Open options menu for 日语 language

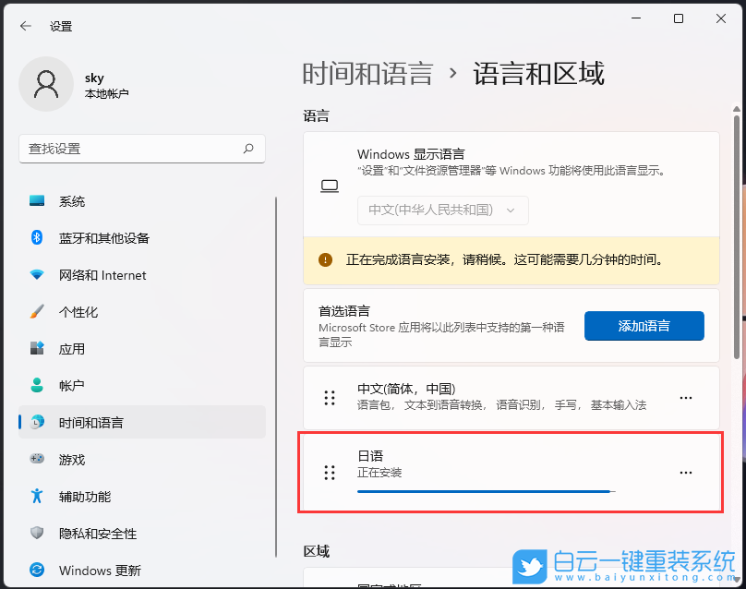pyautogui.click(x=686, y=472)
